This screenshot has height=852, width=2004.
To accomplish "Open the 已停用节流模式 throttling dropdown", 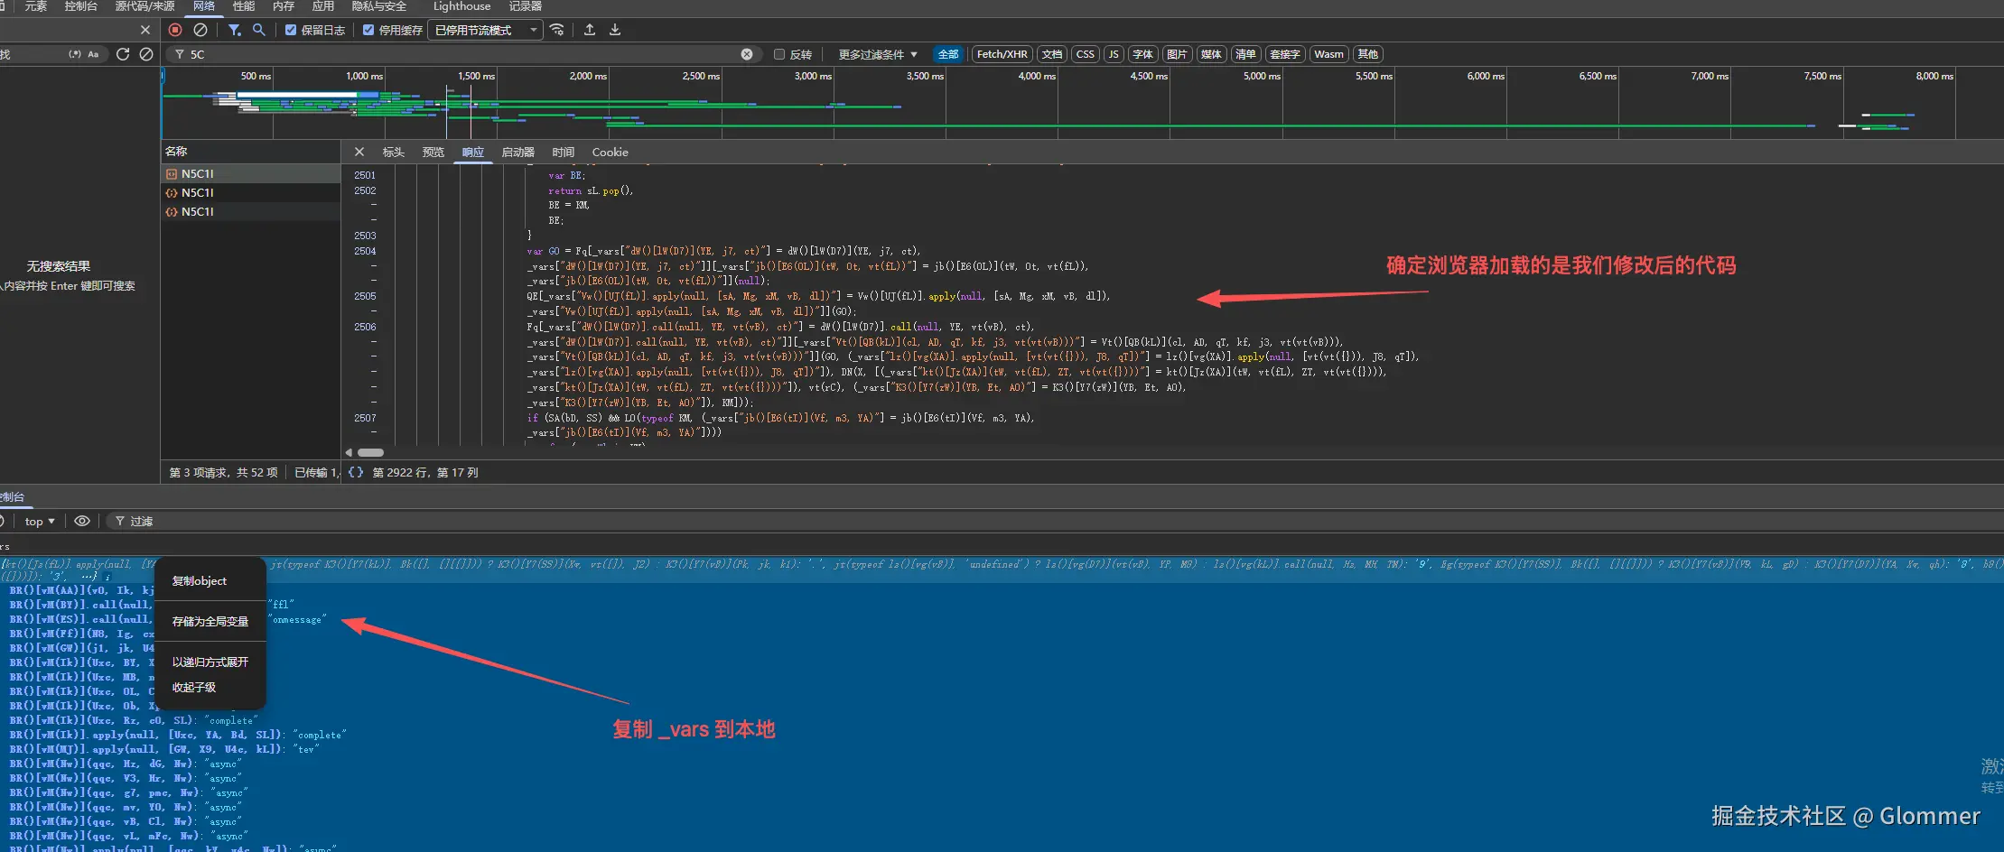I will [x=485, y=30].
